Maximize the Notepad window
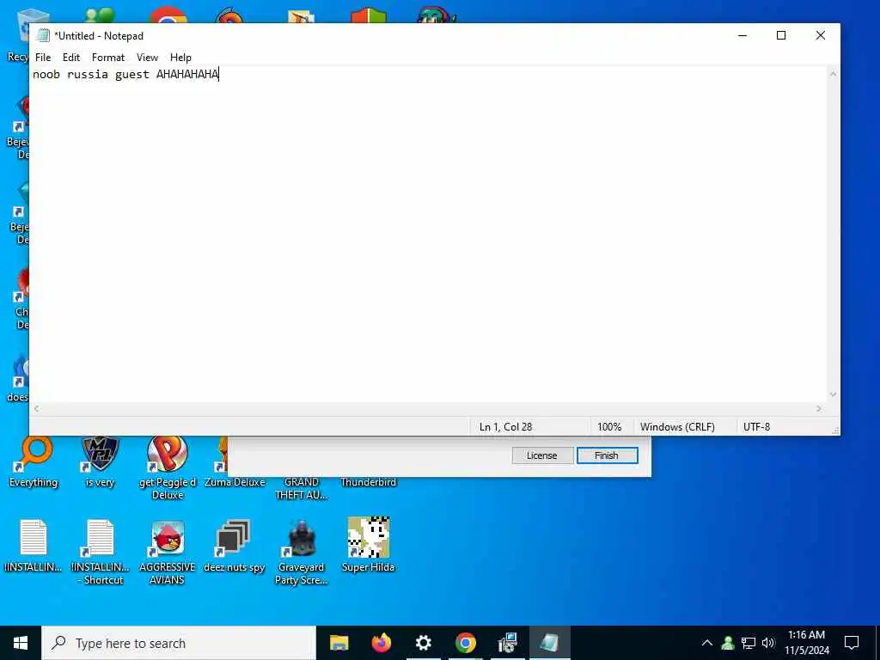Viewport: 880px width, 660px height. (x=781, y=35)
